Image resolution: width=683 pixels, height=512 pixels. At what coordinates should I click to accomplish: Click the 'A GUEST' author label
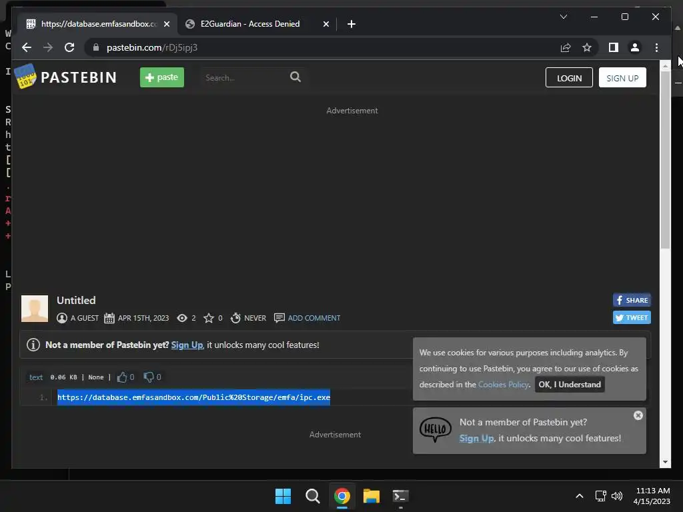tap(85, 318)
